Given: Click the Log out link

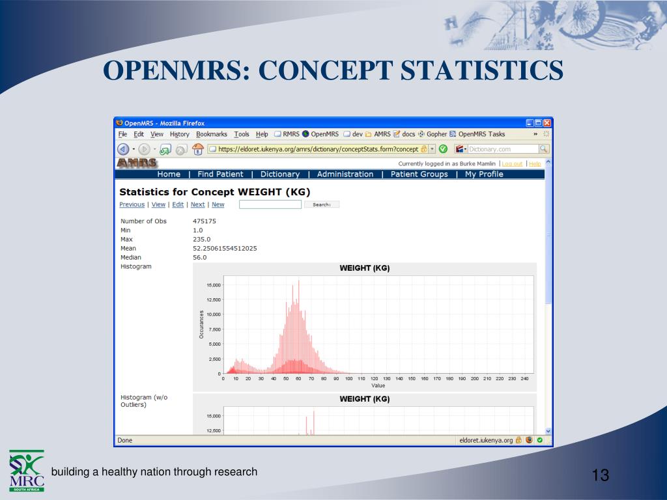Looking at the screenshot, I should [x=512, y=163].
